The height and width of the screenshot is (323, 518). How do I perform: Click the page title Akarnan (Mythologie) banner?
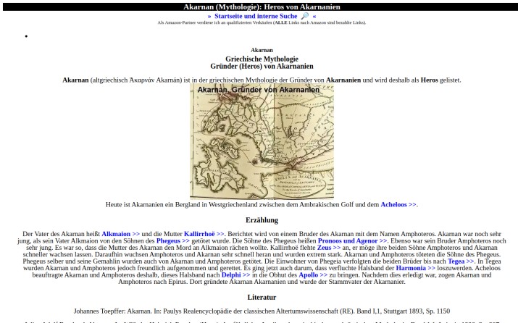tap(262, 7)
